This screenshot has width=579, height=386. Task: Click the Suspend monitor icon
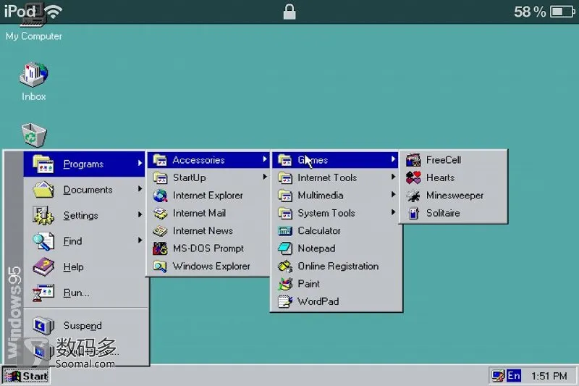click(43, 325)
